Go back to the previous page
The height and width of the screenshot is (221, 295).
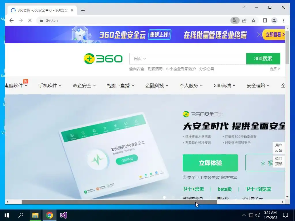[12, 20]
